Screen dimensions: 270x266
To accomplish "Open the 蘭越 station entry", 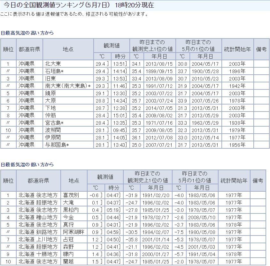I will click(68, 262).
